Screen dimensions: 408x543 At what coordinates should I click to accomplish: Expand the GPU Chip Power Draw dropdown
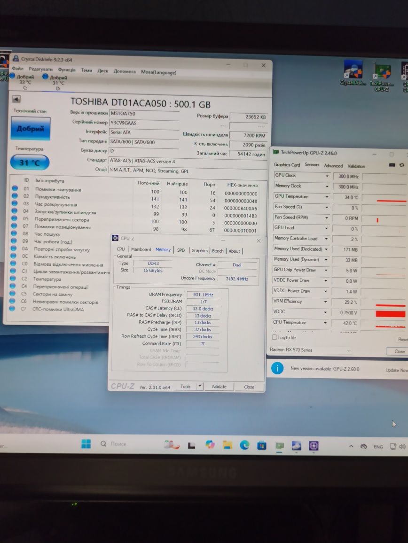[x=326, y=270]
